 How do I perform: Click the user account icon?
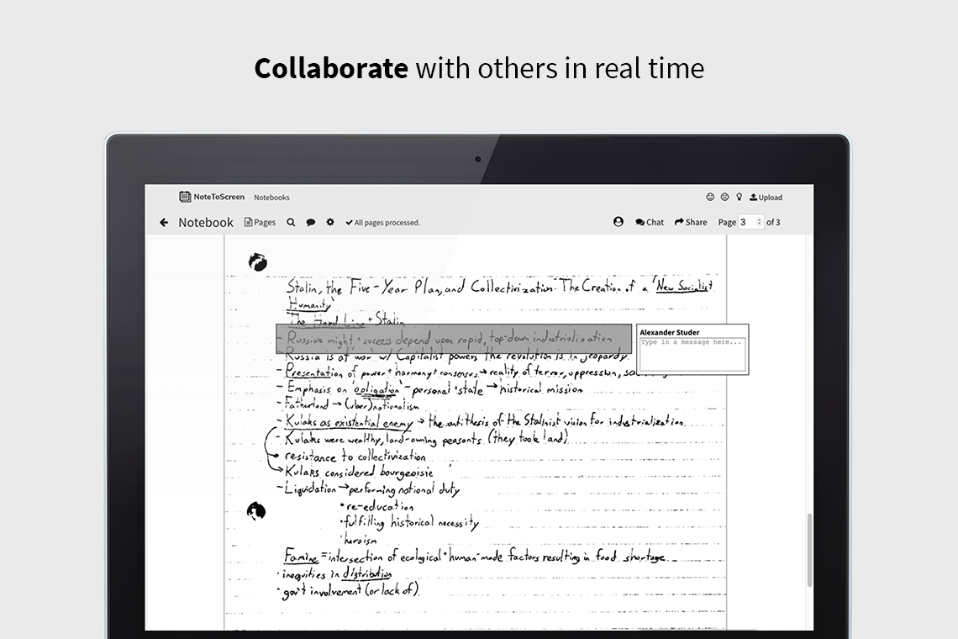coord(618,221)
